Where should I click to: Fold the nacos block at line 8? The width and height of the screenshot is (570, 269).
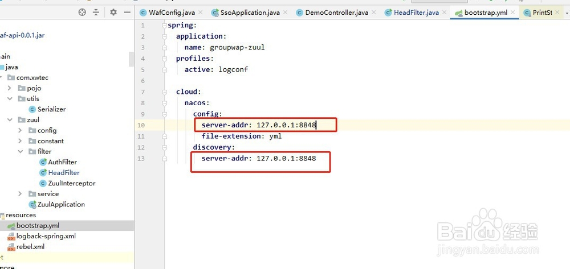click(x=165, y=103)
